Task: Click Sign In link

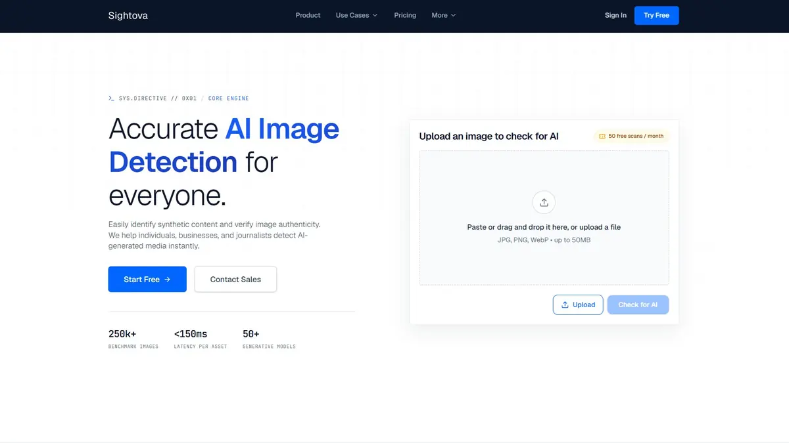Action: point(615,15)
